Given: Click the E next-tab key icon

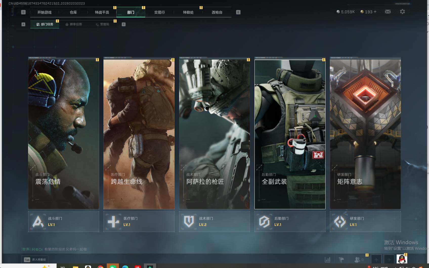Looking at the screenshot, I should (x=238, y=12).
